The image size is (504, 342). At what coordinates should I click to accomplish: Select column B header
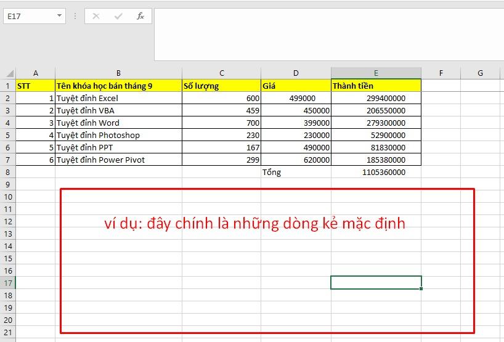[x=119, y=73]
